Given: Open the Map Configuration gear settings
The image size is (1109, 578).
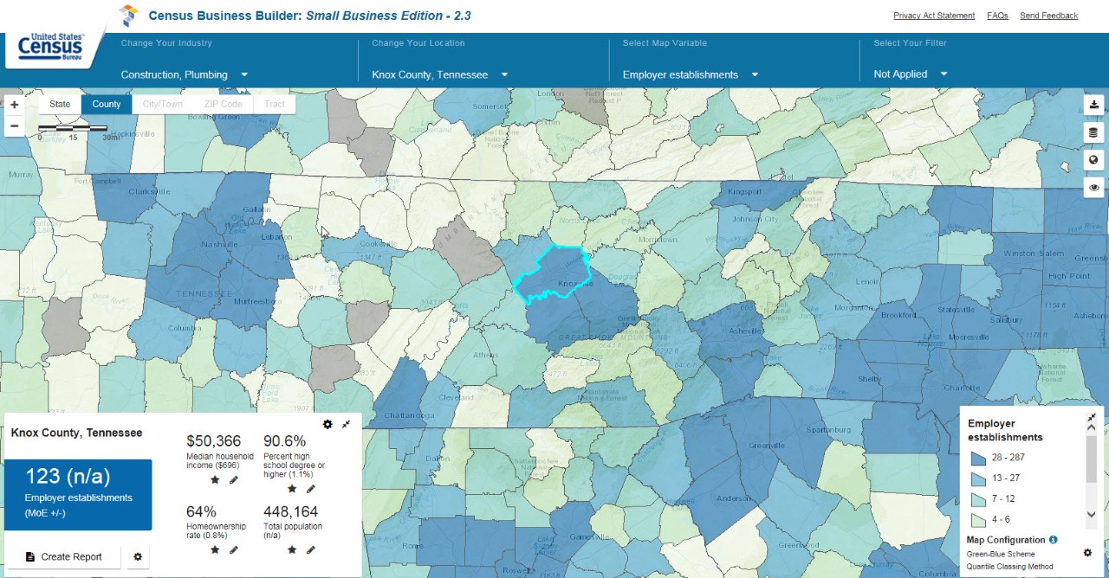Looking at the screenshot, I should (x=1088, y=552).
